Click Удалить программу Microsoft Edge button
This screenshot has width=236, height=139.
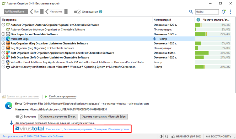[104, 117]
